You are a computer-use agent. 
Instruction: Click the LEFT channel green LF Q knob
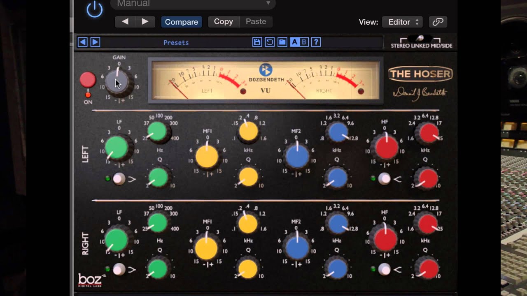point(158,177)
